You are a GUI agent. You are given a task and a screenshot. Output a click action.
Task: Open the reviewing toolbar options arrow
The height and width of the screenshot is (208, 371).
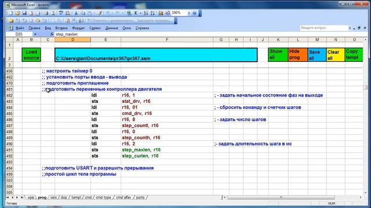176,21
